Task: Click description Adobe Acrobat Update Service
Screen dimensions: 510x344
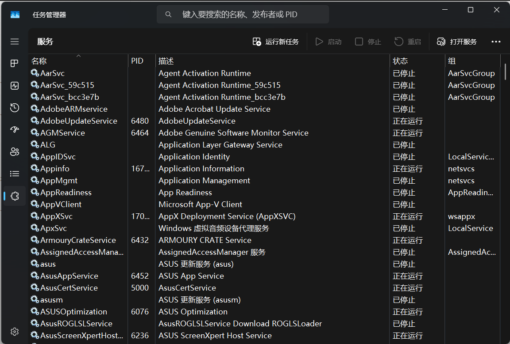Action: pyautogui.click(x=214, y=109)
